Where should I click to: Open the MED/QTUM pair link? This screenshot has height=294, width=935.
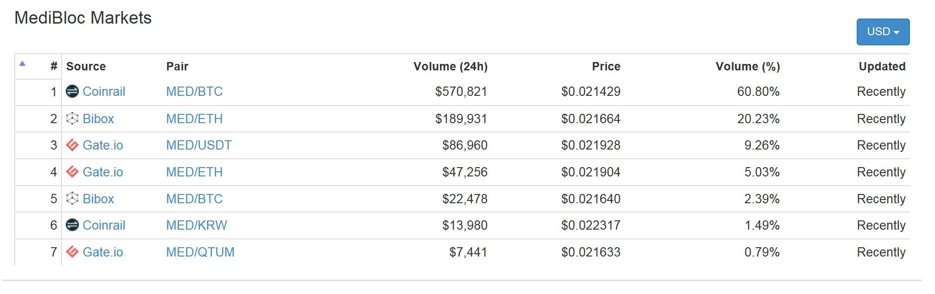(x=200, y=252)
